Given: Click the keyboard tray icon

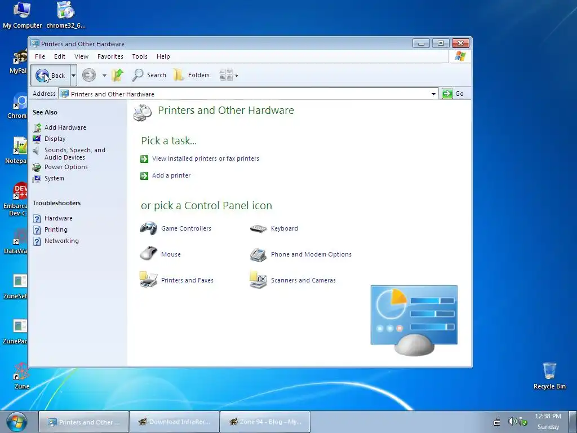Looking at the screenshot, I should point(497,422).
